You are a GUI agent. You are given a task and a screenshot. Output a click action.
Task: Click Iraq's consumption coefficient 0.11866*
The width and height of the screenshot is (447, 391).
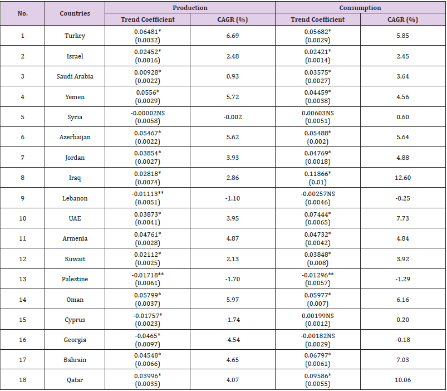click(317, 174)
